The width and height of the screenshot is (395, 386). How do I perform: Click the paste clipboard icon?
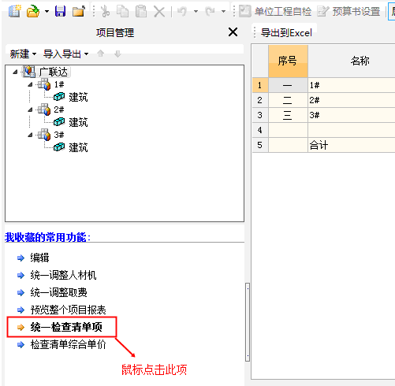(141, 12)
